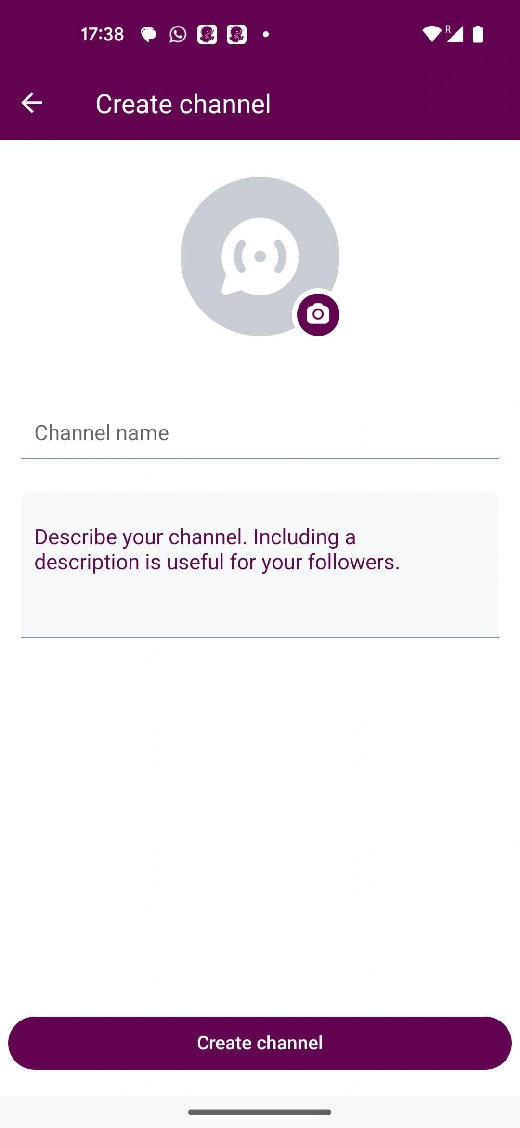Viewport: 520px width, 1128px height.
Task: Tap the battery status icon
Action: click(478, 34)
